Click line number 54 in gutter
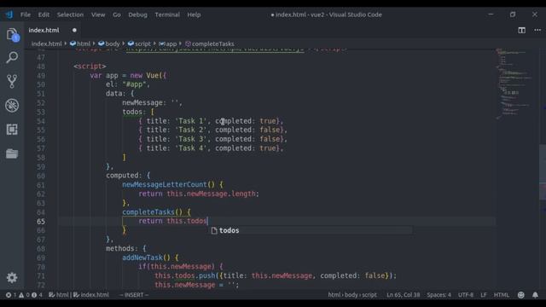 [41, 121]
